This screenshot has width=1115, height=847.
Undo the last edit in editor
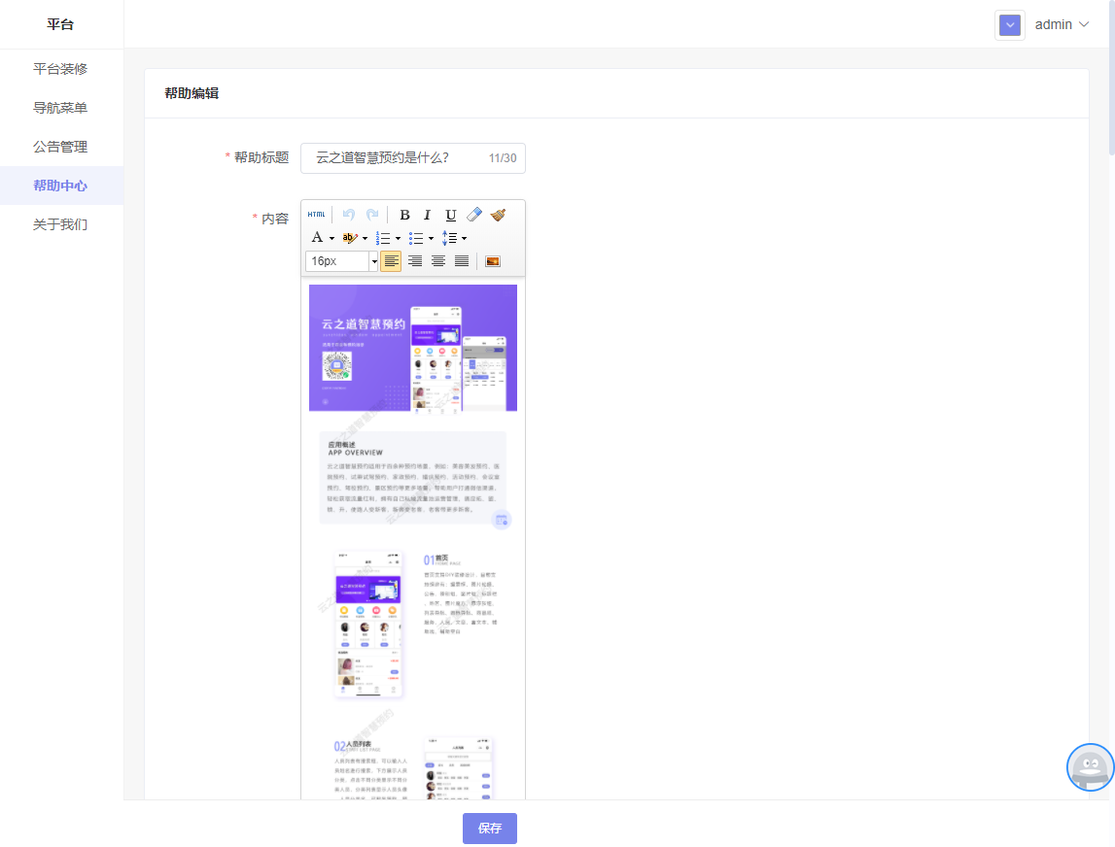point(348,215)
